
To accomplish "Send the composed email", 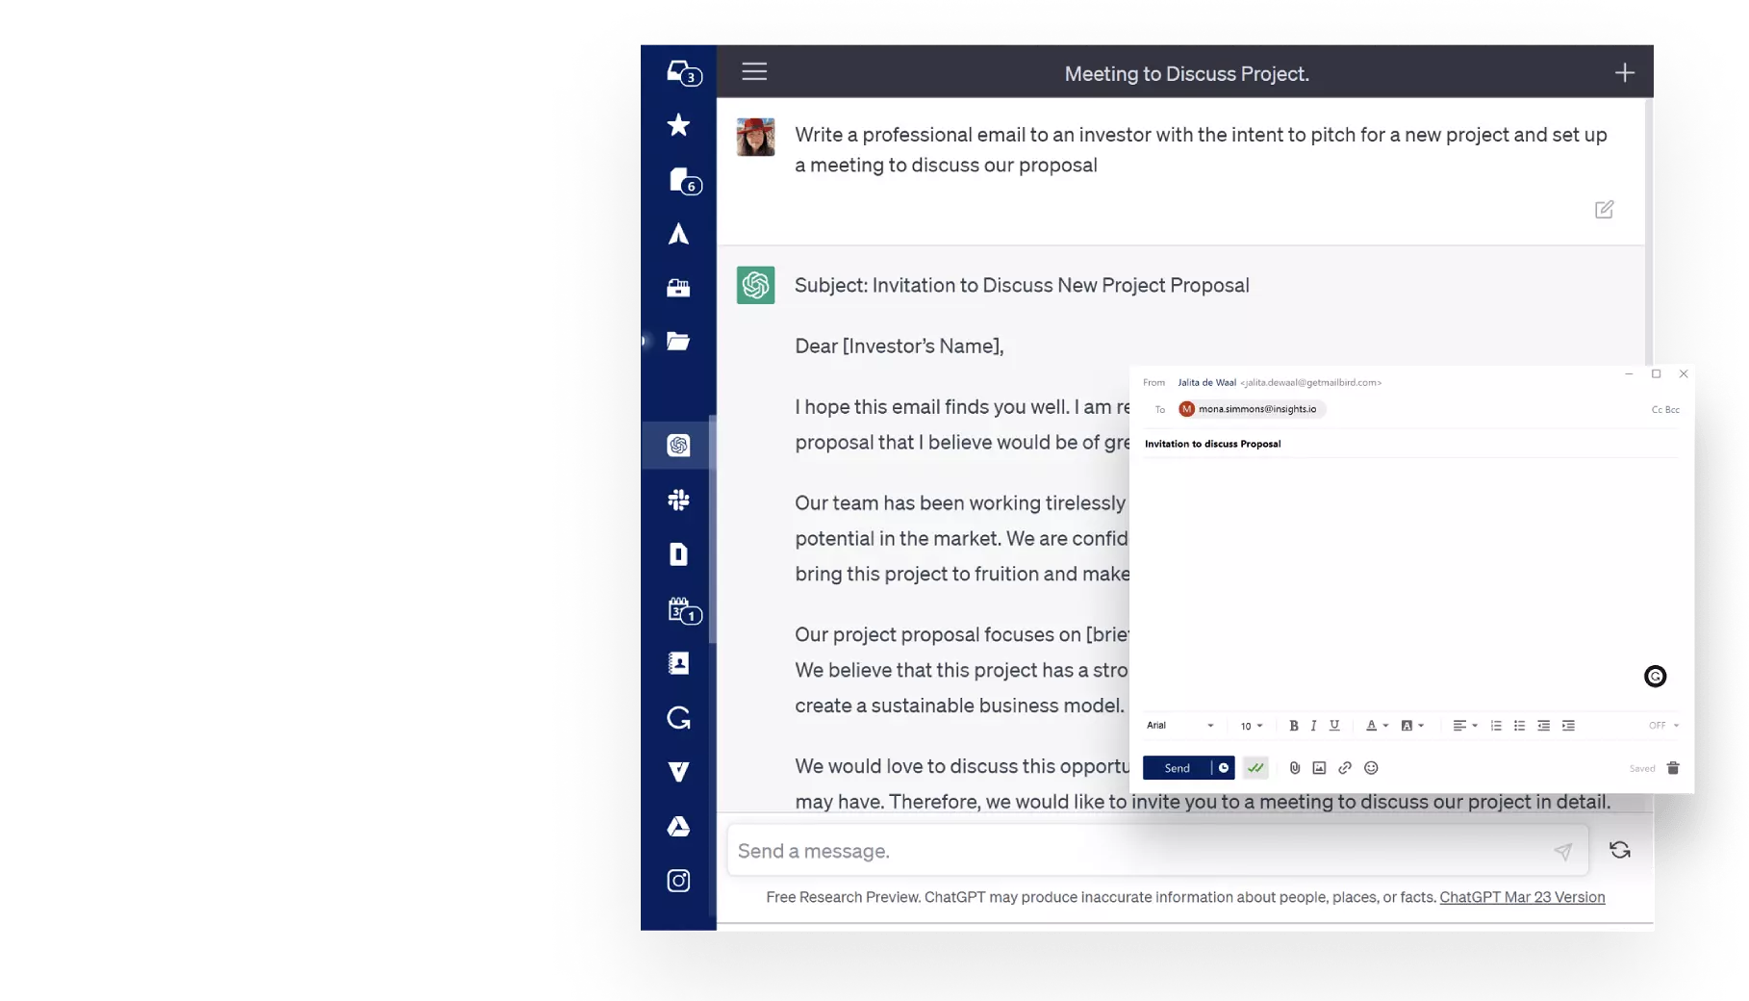I will 1177,768.
